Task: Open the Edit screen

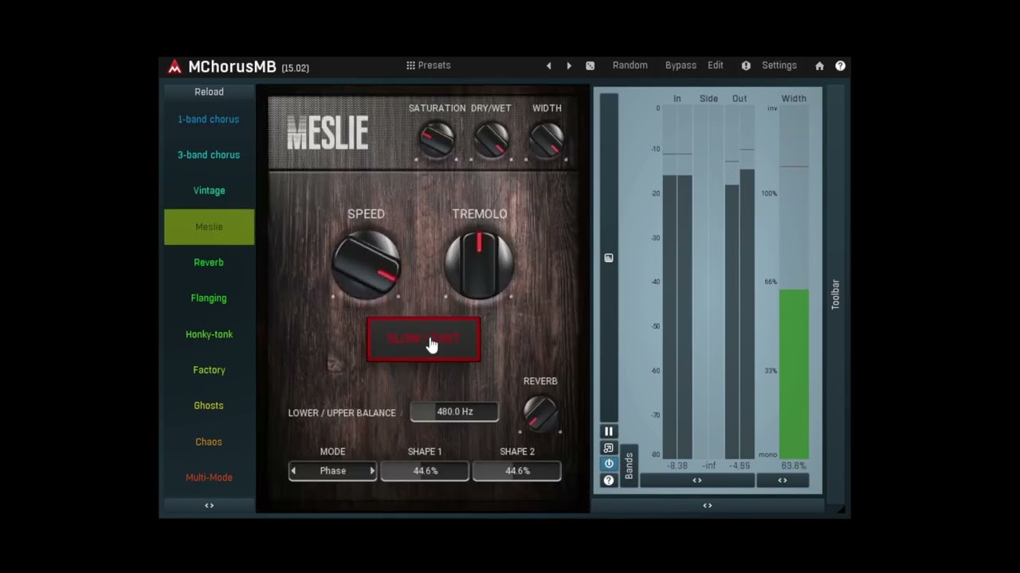Action: pyautogui.click(x=716, y=65)
